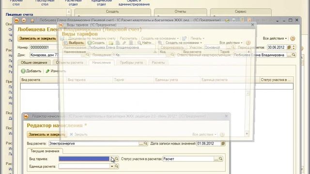The image size is (310, 174).
Task: Click the 1C logo icon in account window title
Action: (x=16, y=20)
